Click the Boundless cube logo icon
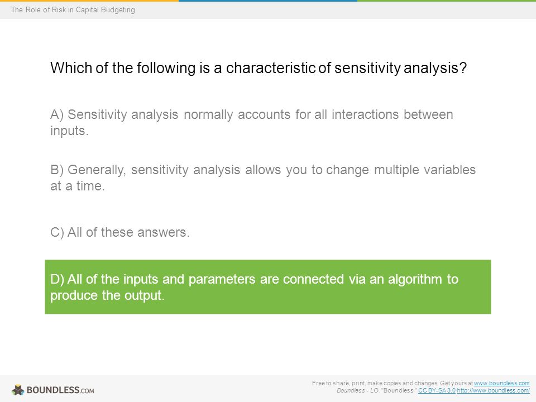 (x=18, y=390)
